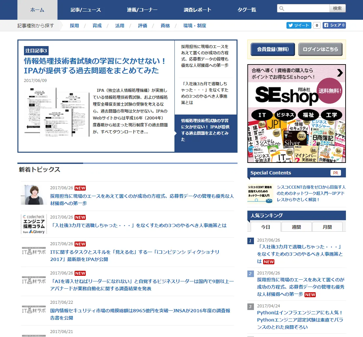The image size is (363, 337).
Task: Click the PR badge in Special Contents
Action: [x=335, y=173]
